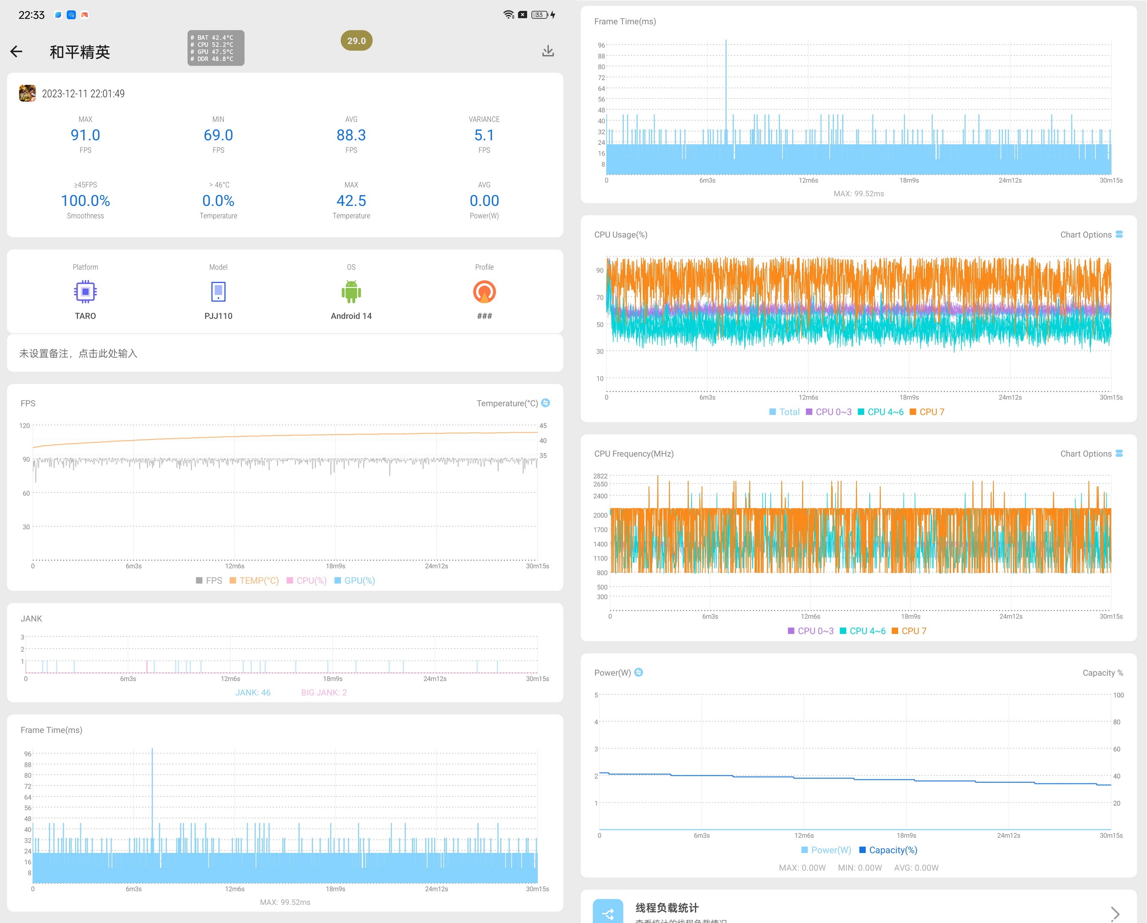Toggle CPU 0~3 in CPU Usage legend
This screenshot has height=923, width=1147.
click(x=828, y=412)
